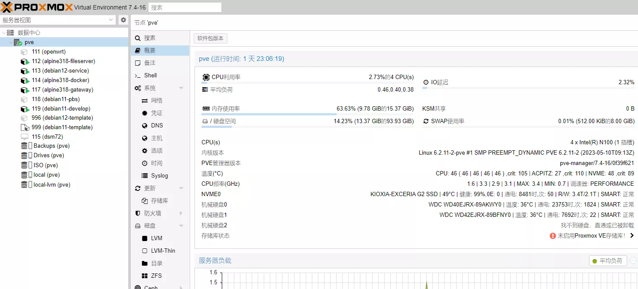
Task: Click the top search input field
Action: pyautogui.click(x=185, y=7)
